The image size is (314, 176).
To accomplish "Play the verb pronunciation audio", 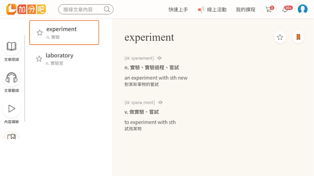I will tap(161, 102).
